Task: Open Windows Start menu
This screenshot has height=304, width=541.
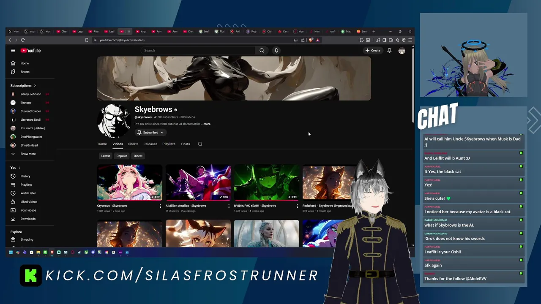Action: (x=11, y=252)
